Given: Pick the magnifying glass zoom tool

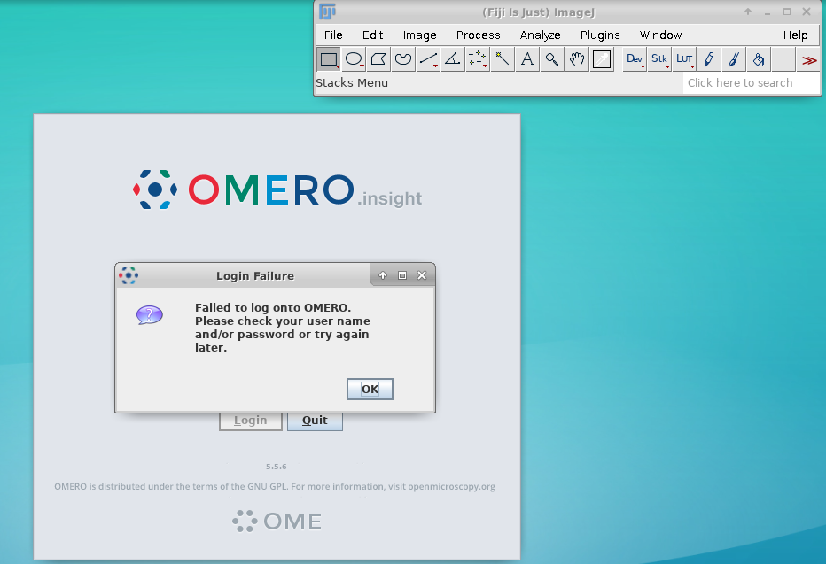Looking at the screenshot, I should click(x=551, y=58).
